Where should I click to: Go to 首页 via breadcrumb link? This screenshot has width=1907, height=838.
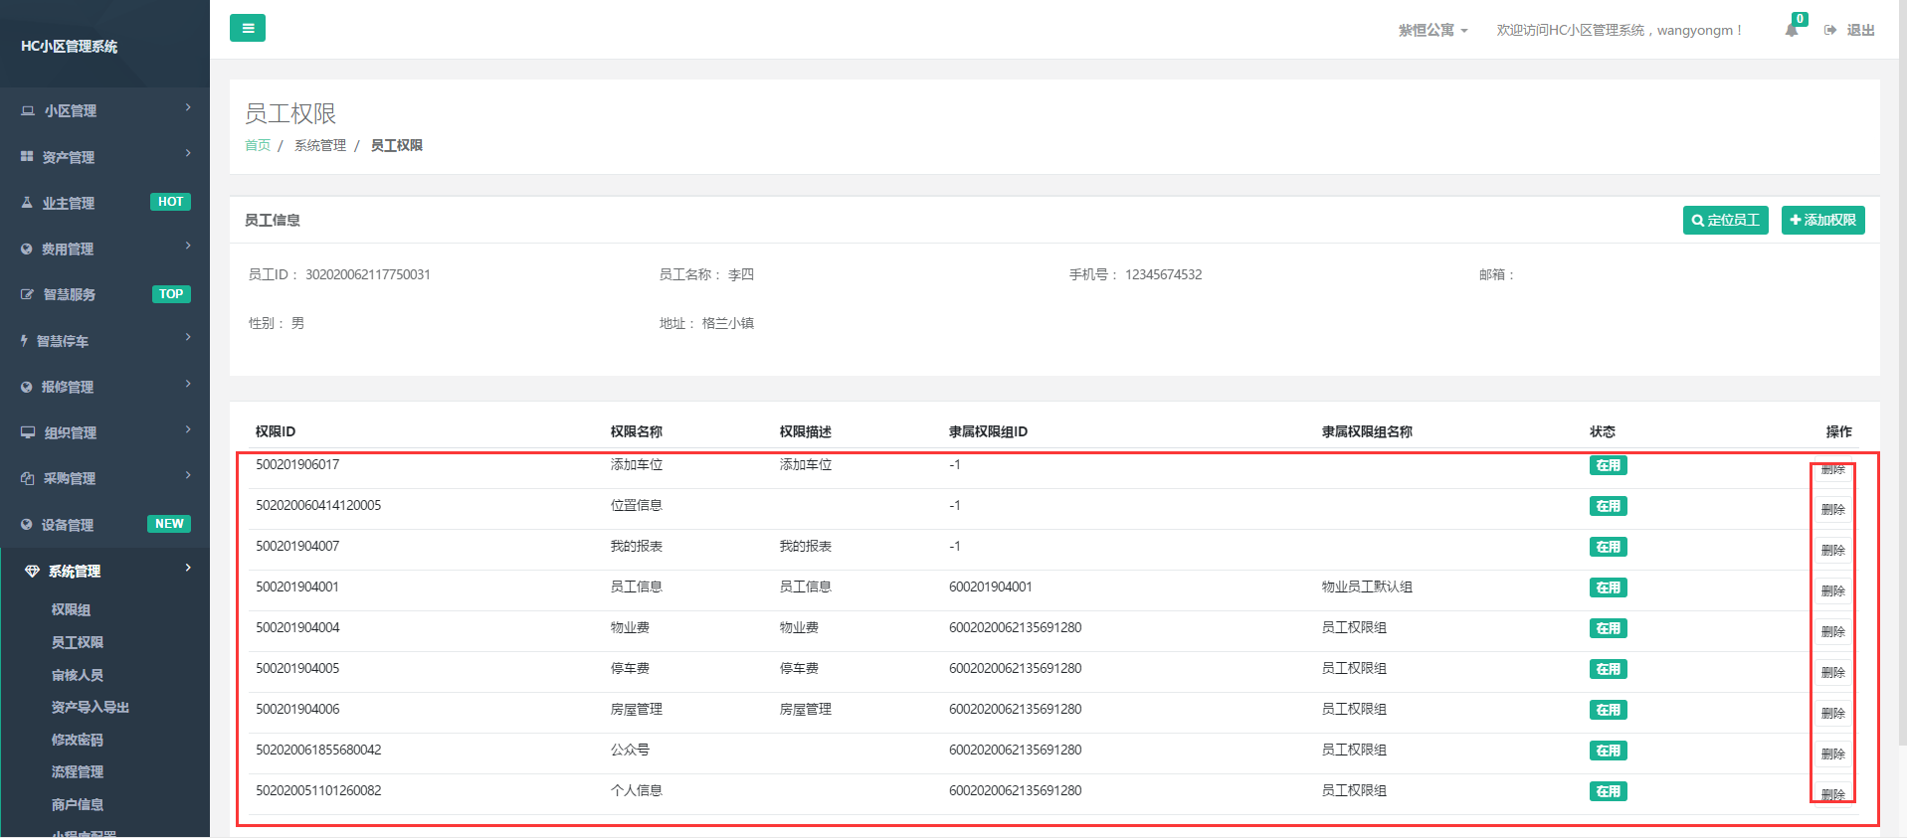click(258, 145)
